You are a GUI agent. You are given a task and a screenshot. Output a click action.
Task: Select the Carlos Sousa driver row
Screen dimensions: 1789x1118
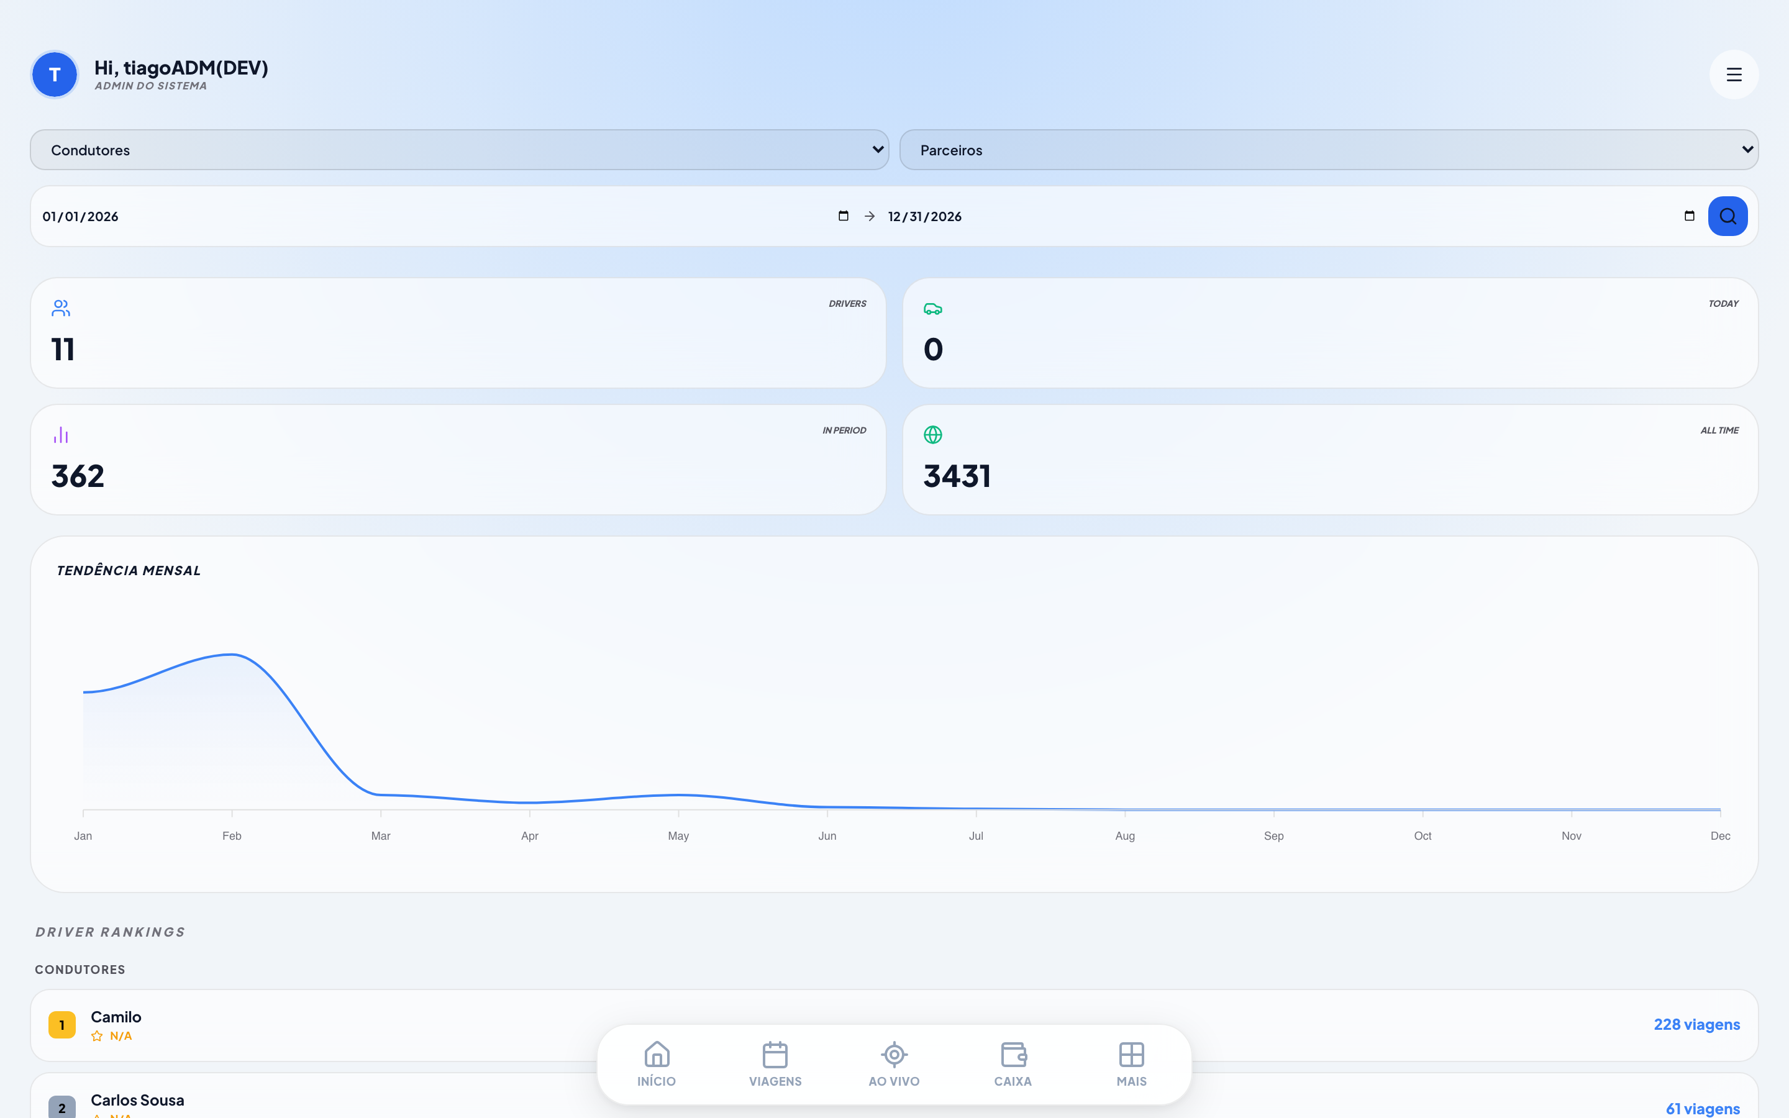click(x=894, y=1096)
